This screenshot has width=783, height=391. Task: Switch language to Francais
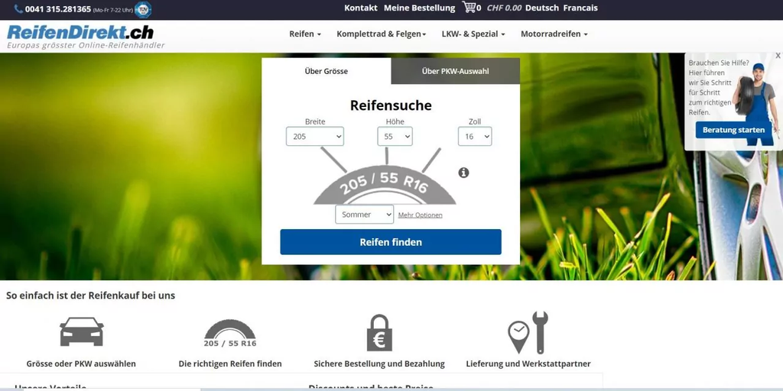coord(580,8)
